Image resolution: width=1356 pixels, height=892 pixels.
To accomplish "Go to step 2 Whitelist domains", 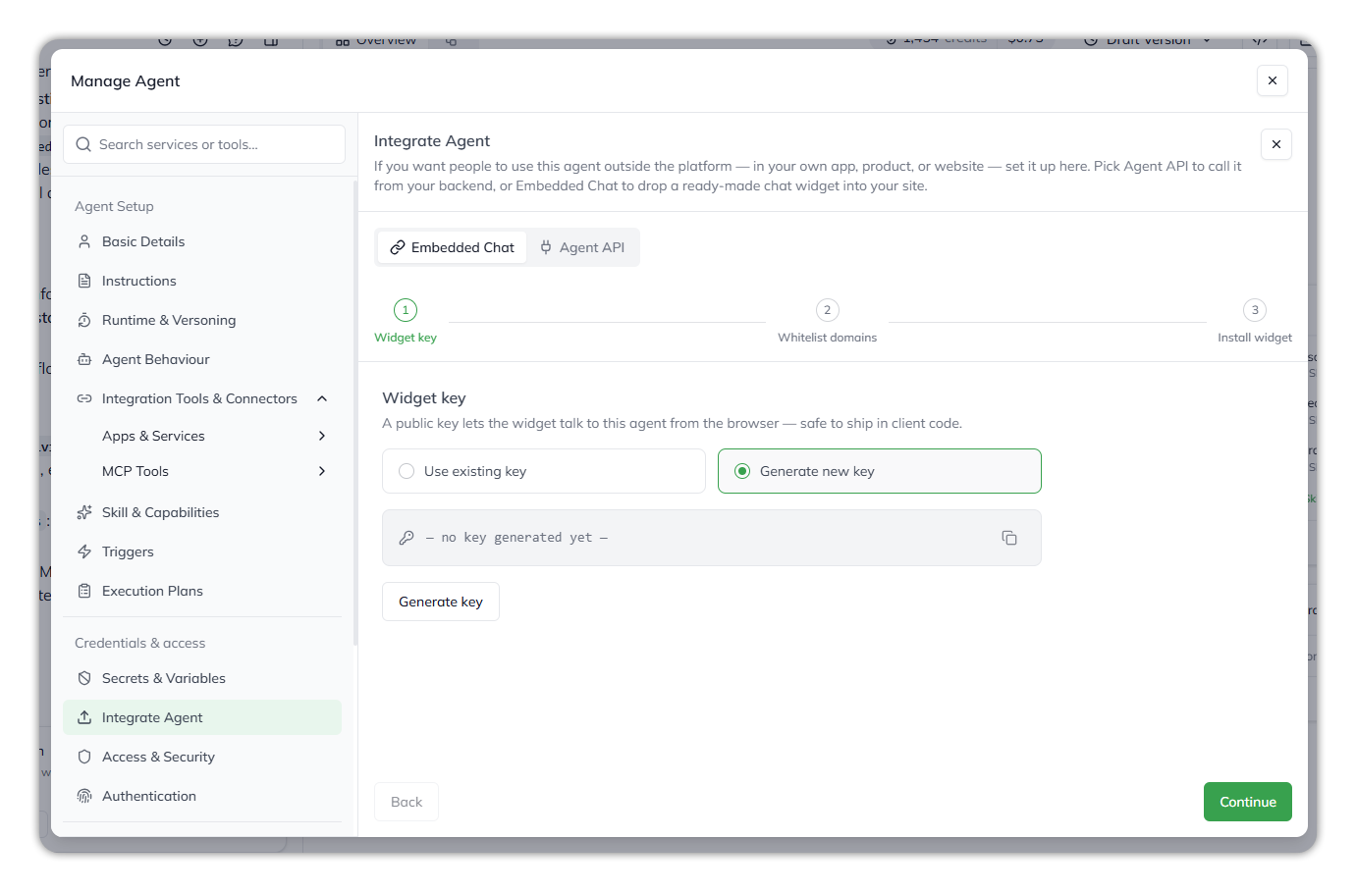I will click(828, 321).
